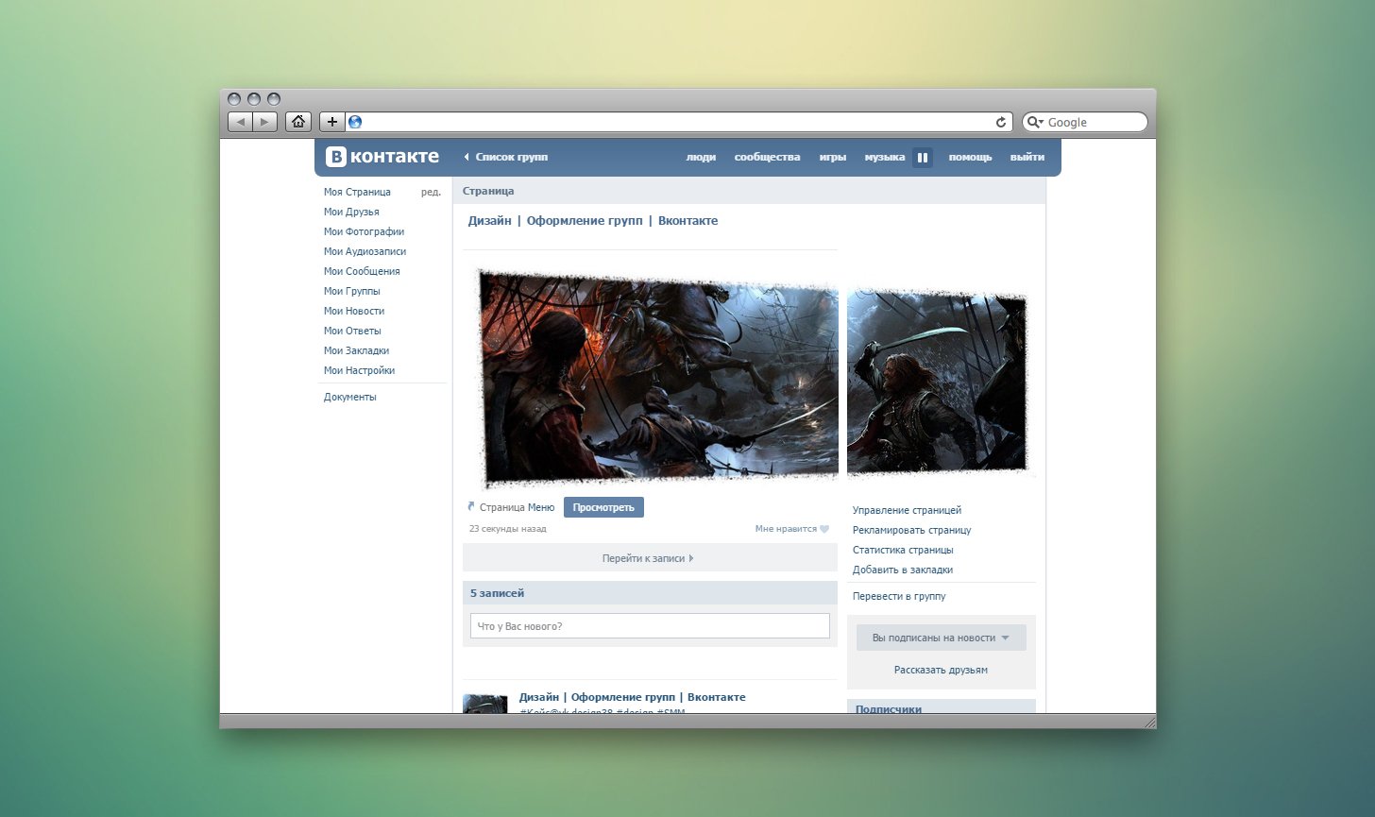The height and width of the screenshot is (817, 1375).
Task: Open Мои Сообщения in the left sidebar
Action: [x=362, y=271]
